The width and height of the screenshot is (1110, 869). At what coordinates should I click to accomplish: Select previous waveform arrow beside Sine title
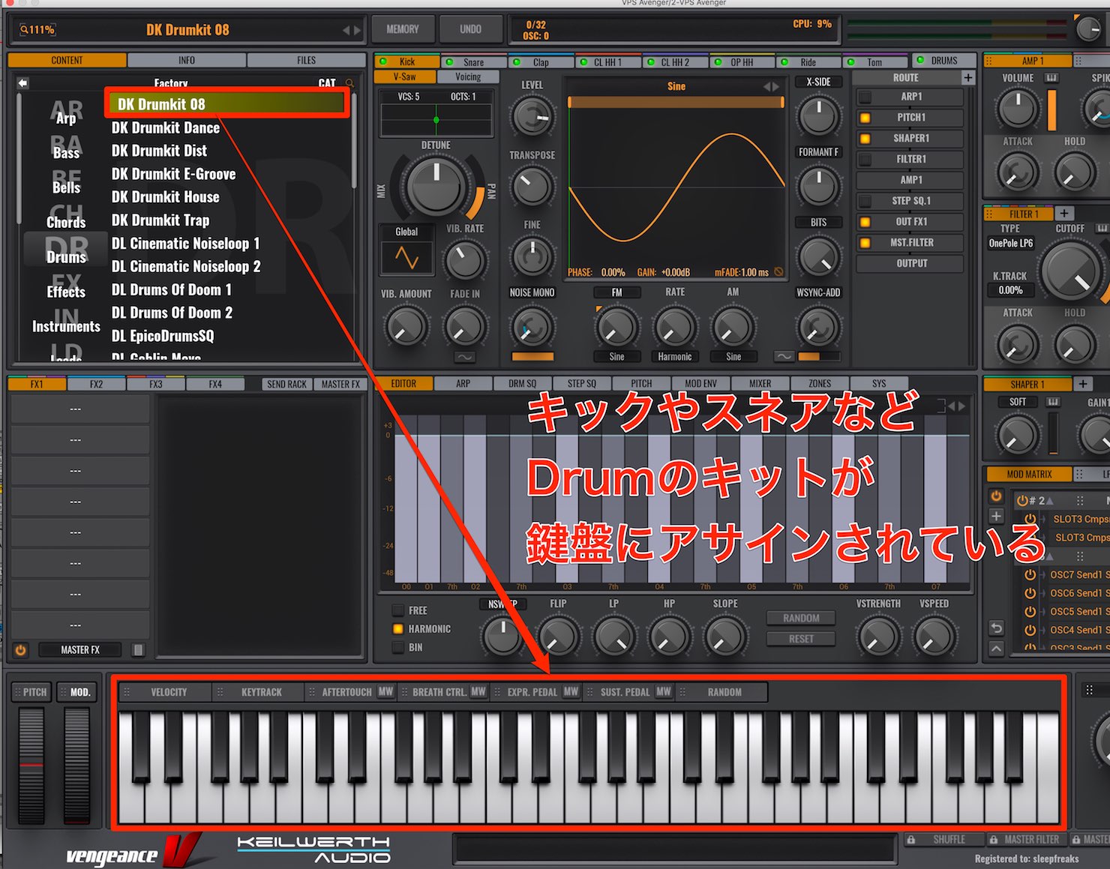[x=767, y=87]
